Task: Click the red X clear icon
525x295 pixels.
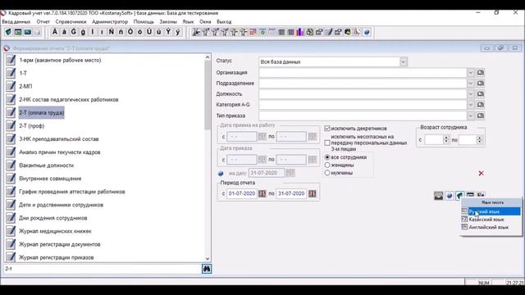Action: [x=482, y=173]
